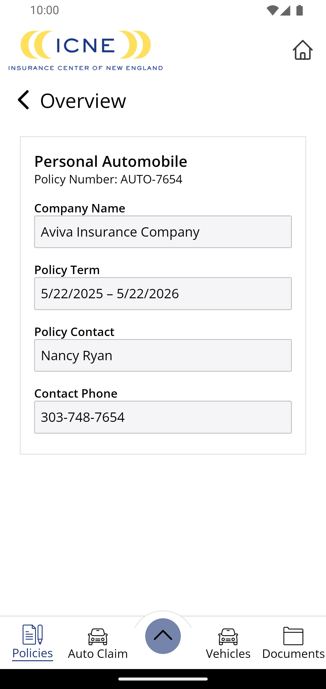Tap the battery icon in status bar
The height and width of the screenshot is (689, 326).
299,10
